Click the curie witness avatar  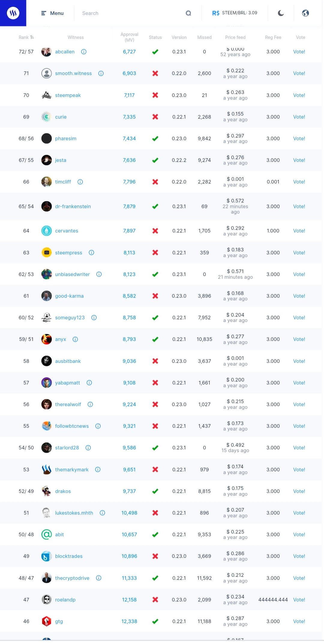coord(46,117)
